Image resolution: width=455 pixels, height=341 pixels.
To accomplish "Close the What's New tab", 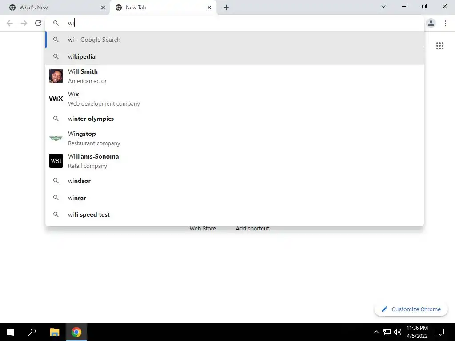I will coord(103,8).
